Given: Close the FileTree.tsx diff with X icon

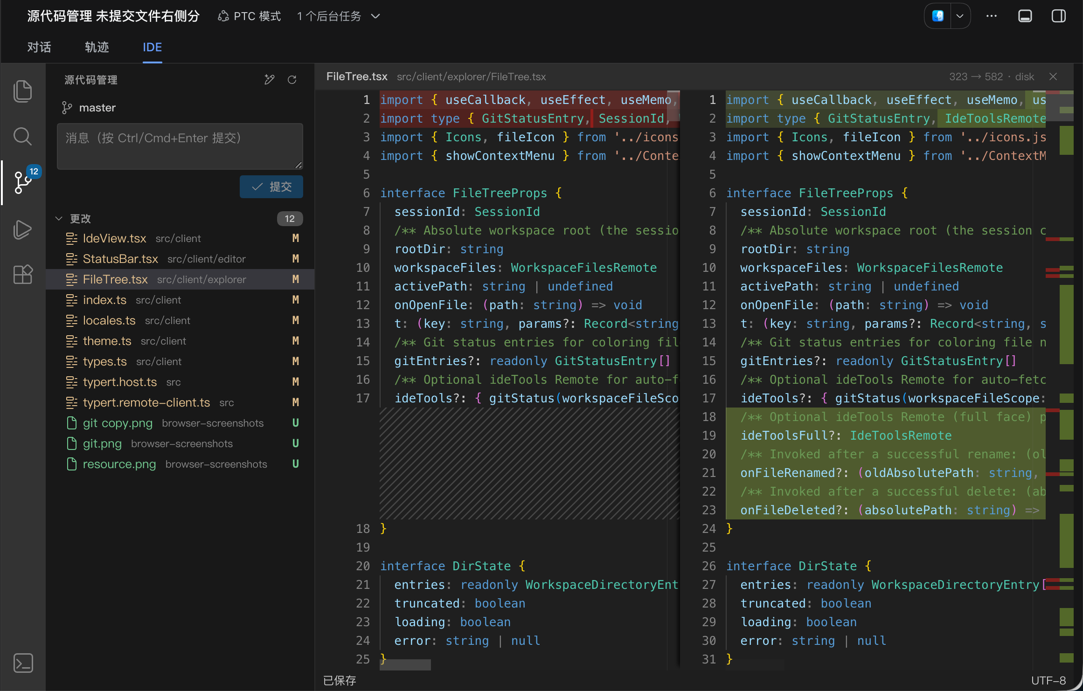Looking at the screenshot, I should (x=1053, y=76).
